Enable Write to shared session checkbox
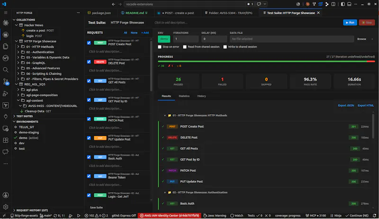 [x=225, y=47]
